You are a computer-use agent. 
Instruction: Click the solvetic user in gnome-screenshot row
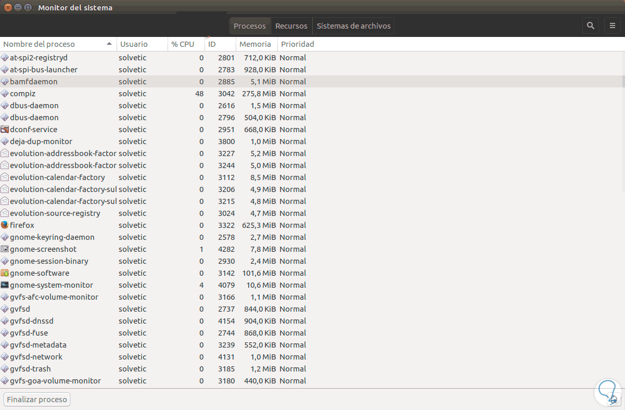click(x=133, y=249)
